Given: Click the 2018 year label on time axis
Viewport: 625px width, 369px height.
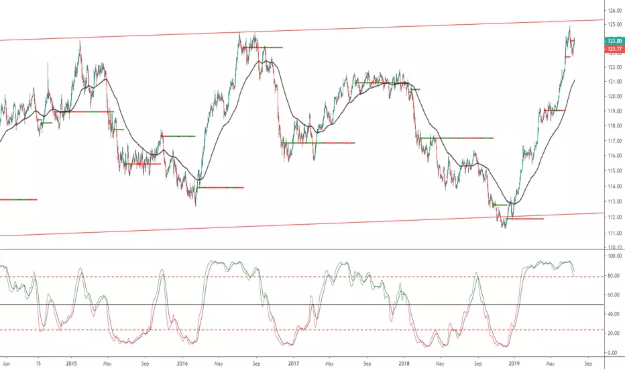Looking at the screenshot, I should coord(404,364).
